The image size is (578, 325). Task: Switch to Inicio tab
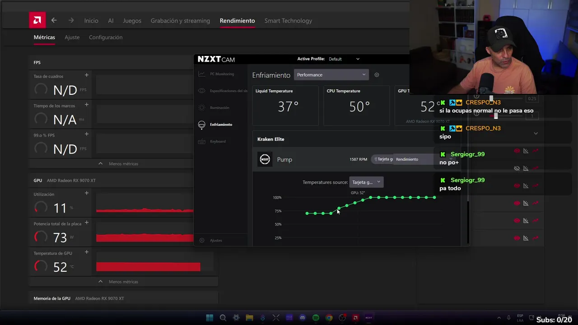click(91, 21)
